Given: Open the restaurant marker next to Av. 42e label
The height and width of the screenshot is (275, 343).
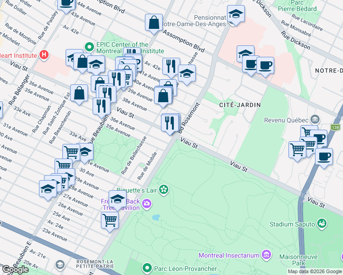Looking at the screenshot, I should click(x=171, y=66).
